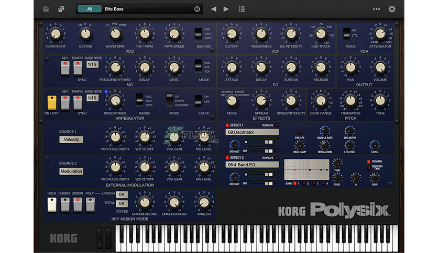Viewport: 438px width, 253px height.
Task: Open SOURCE 2 Modulation selector
Action: coord(71,171)
